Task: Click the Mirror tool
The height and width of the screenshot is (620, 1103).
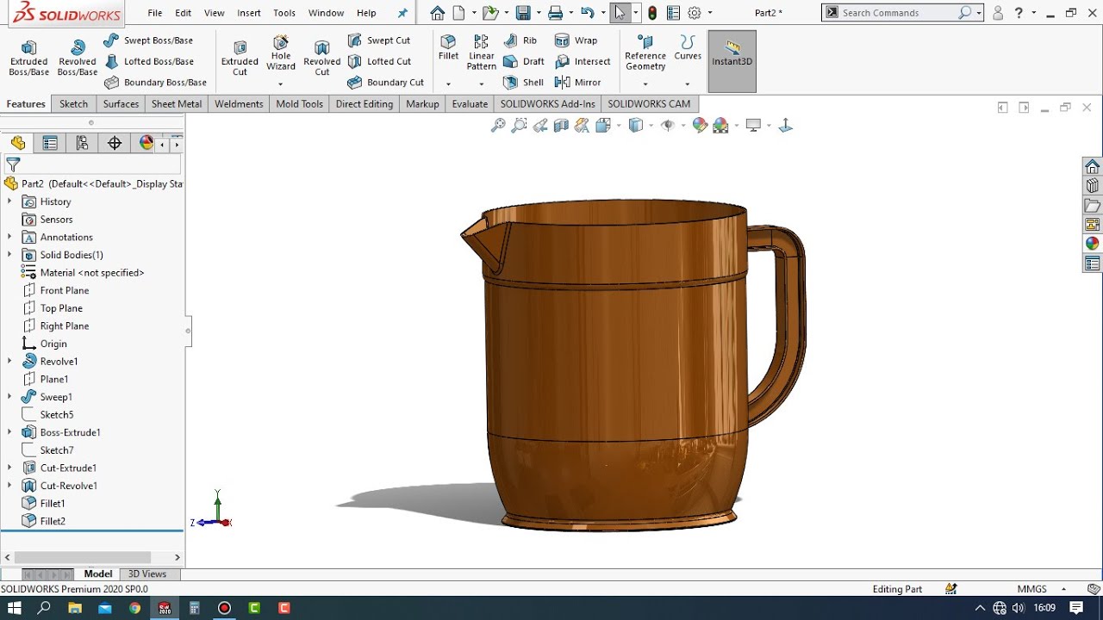Action: click(577, 83)
